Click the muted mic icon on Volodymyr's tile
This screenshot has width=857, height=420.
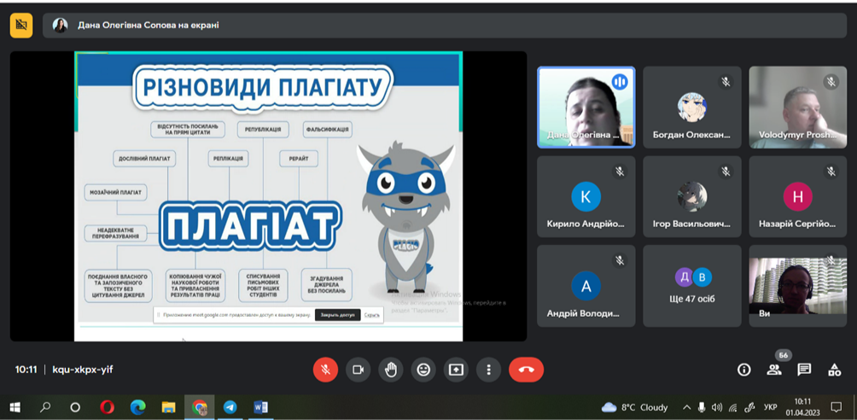831,82
